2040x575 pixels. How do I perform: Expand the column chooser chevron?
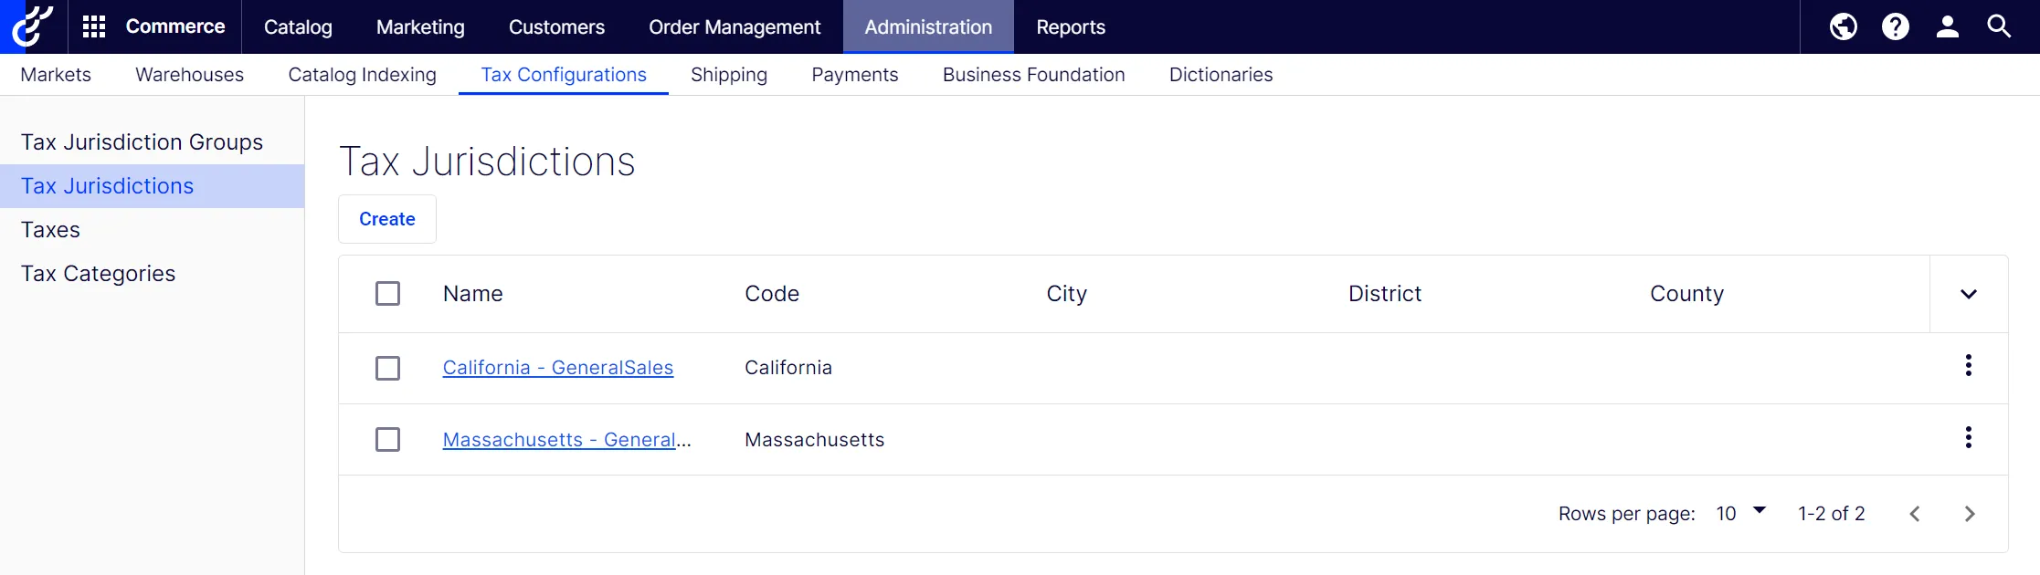tap(1969, 294)
